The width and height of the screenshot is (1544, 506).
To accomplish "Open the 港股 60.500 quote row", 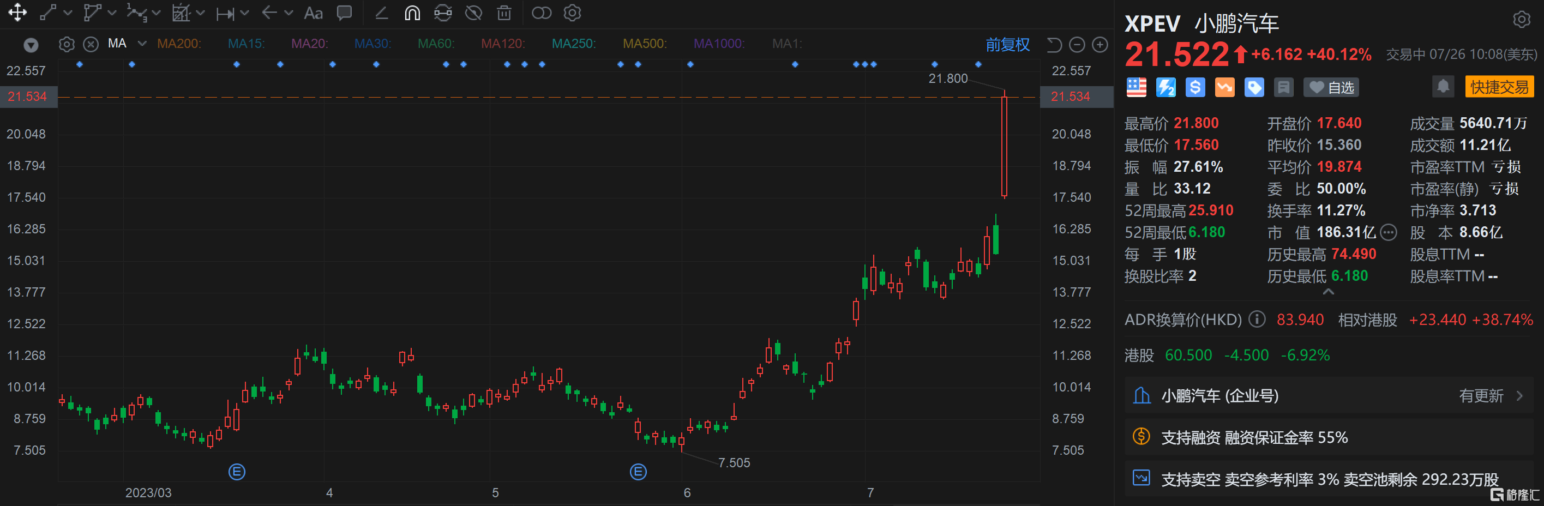I will pos(1328,355).
